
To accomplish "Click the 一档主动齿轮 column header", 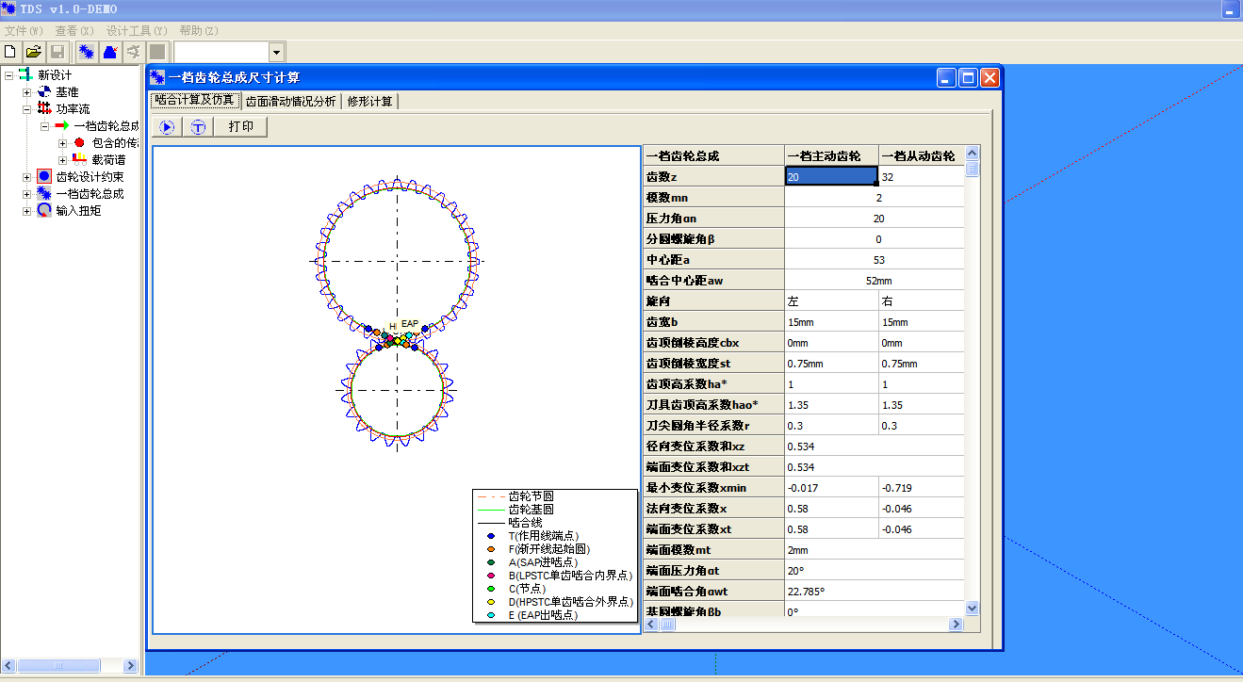I will [x=831, y=156].
